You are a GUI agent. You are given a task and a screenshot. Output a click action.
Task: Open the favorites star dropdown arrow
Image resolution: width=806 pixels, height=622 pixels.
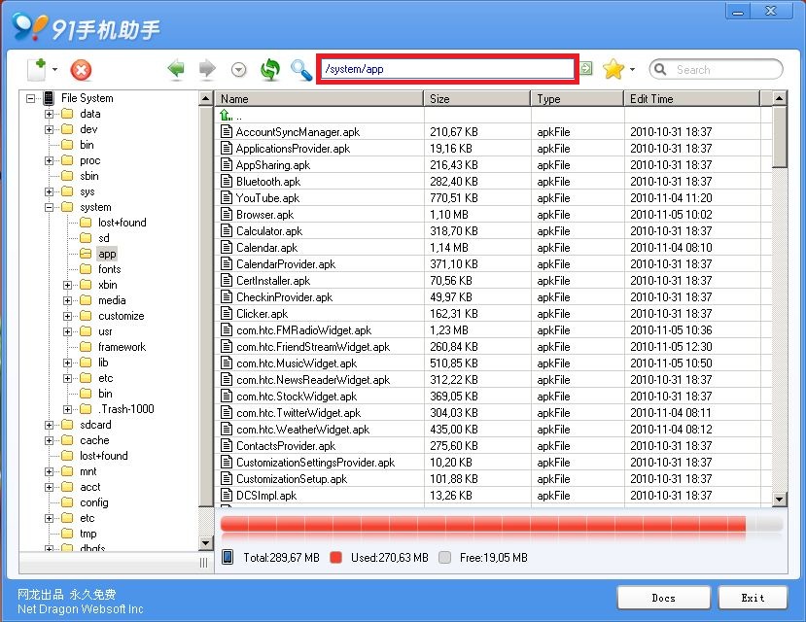[x=632, y=69]
